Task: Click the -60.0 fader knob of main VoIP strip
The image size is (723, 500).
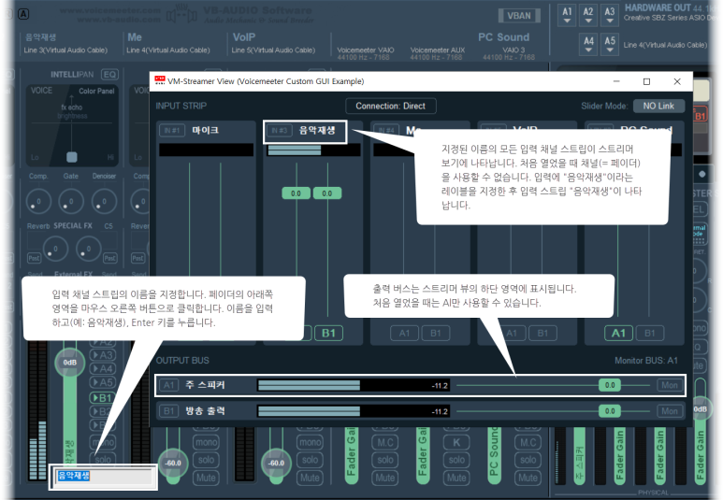Action: click(x=276, y=464)
